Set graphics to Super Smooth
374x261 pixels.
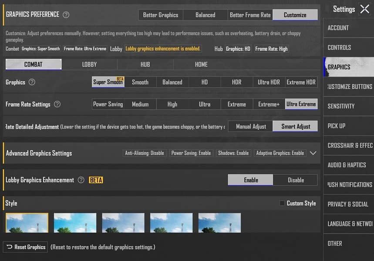click(108, 82)
